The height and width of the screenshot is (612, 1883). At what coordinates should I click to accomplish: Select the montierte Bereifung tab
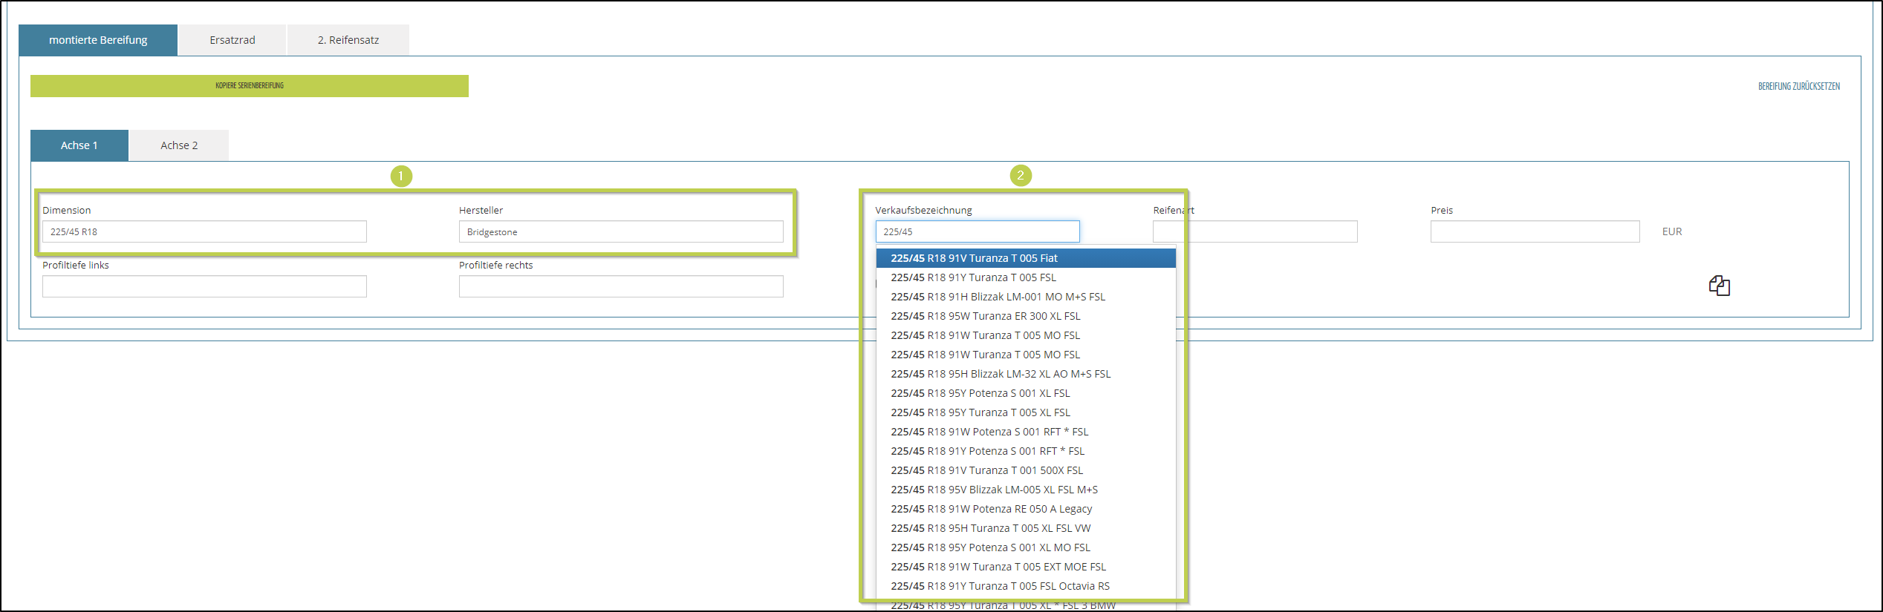point(98,40)
